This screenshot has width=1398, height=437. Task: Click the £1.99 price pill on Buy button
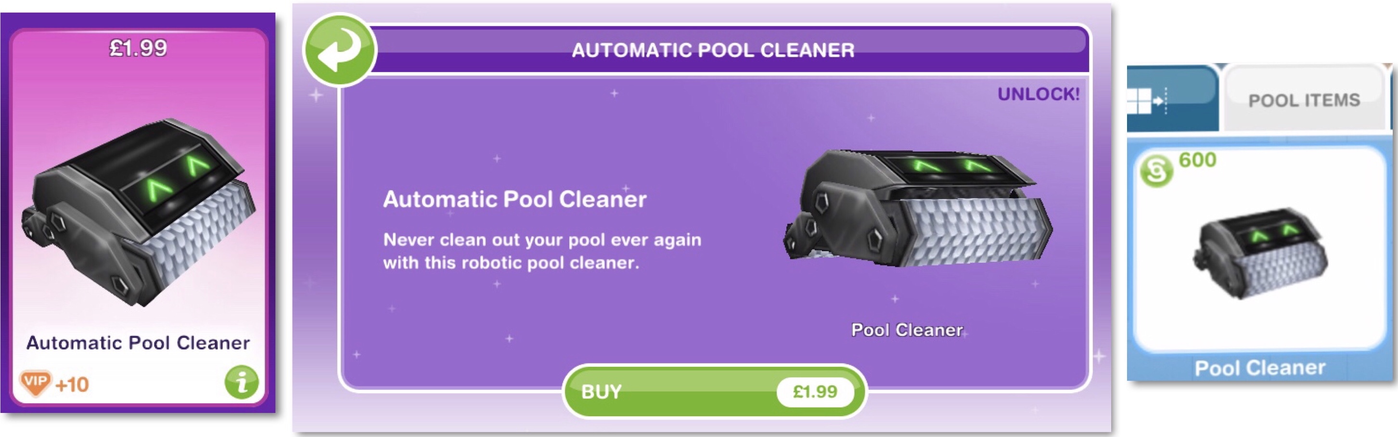pyautogui.click(x=815, y=391)
